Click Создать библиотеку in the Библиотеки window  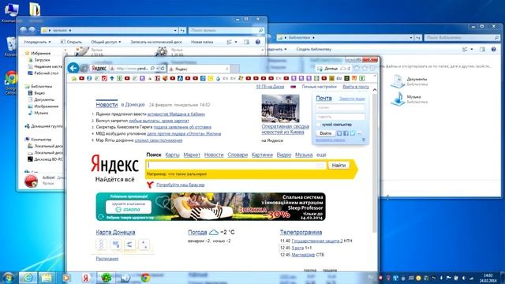pyautogui.click(x=314, y=49)
